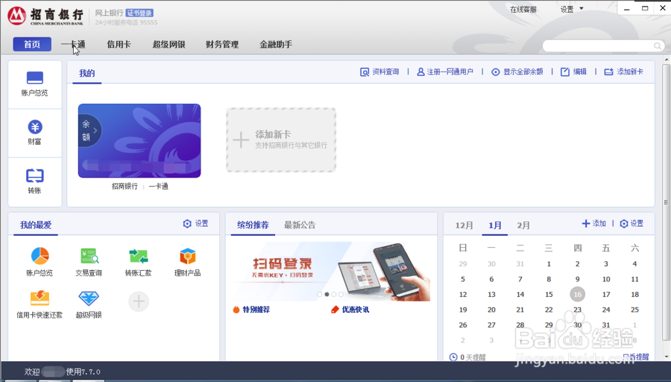Viewport: 671px width, 382px height.
Task: Open the 财务管理 menu
Action: click(222, 44)
